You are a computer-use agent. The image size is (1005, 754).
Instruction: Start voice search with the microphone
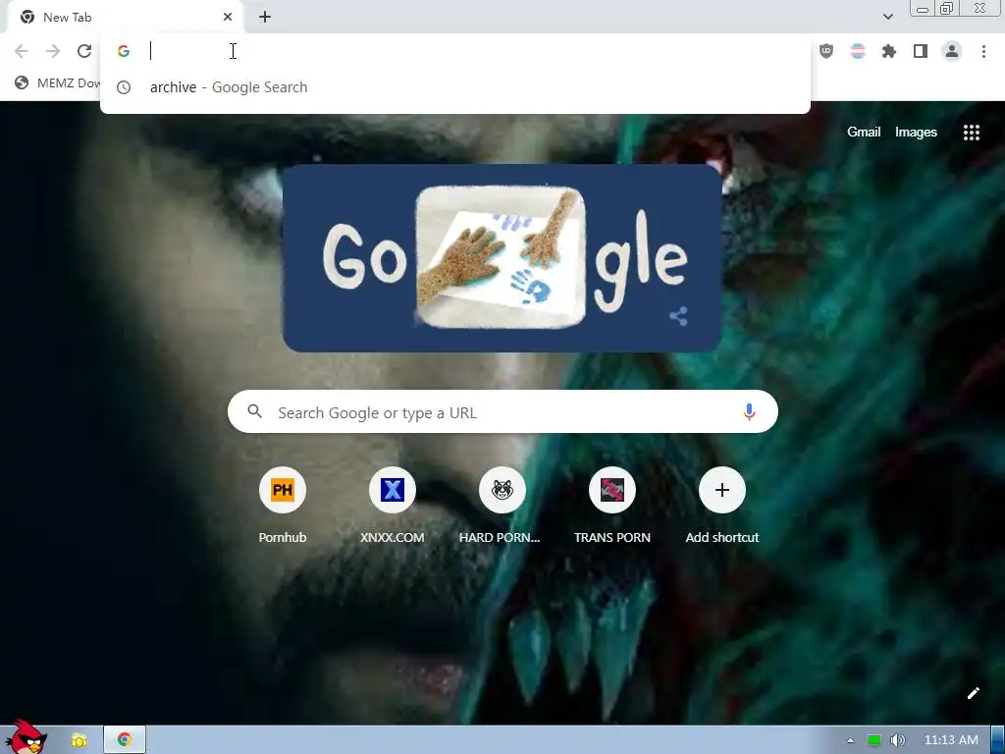pyautogui.click(x=749, y=411)
